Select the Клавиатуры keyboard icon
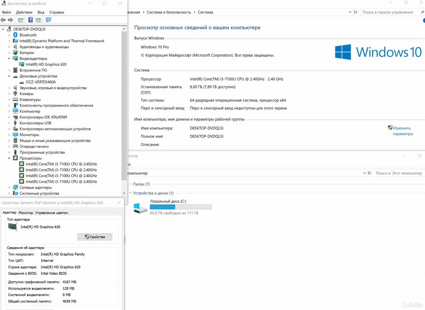Viewport: 425px width, 310px height. 15,99
